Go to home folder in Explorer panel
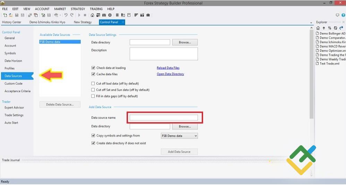The height and width of the screenshot is (185, 346). [x=318, y=28]
